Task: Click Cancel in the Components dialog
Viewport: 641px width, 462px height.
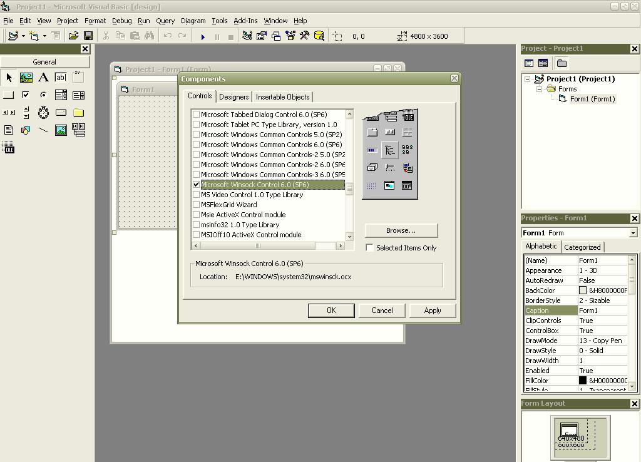Action: [x=382, y=311]
